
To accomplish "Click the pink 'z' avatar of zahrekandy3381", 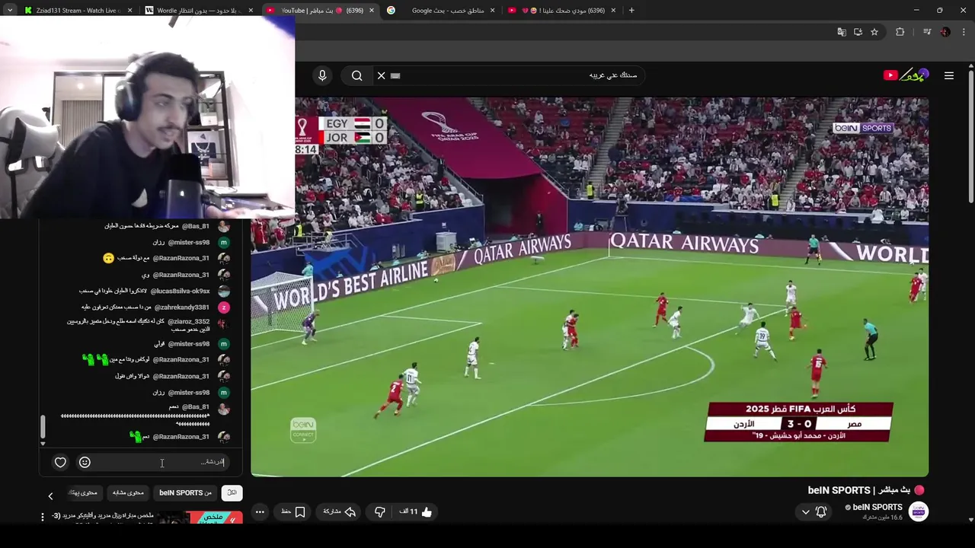I will point(223,307).
